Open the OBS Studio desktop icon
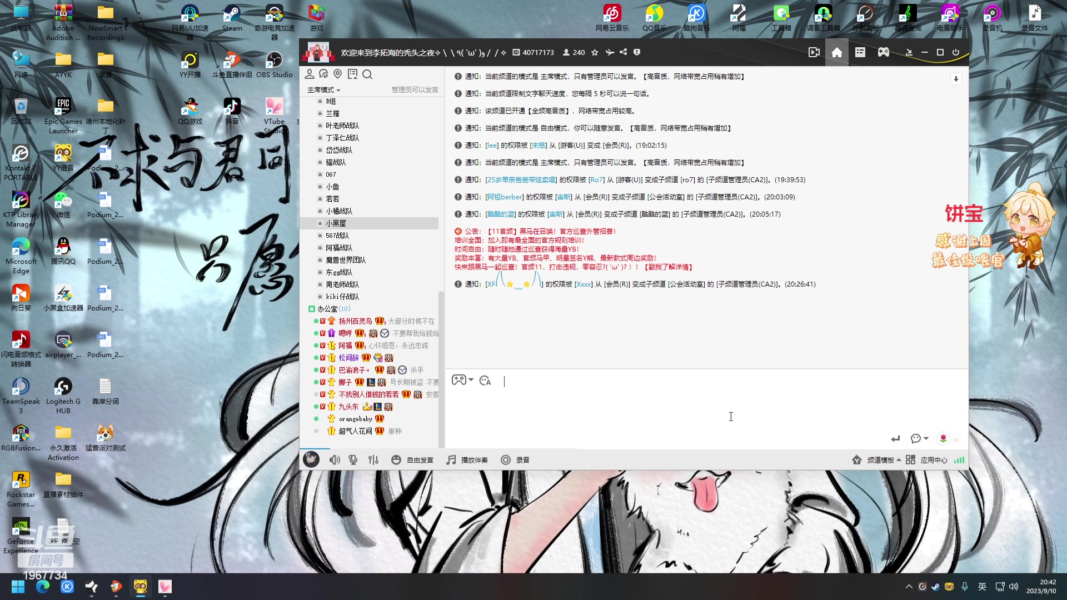1067x600 pixels. click(x=274, y=64)
